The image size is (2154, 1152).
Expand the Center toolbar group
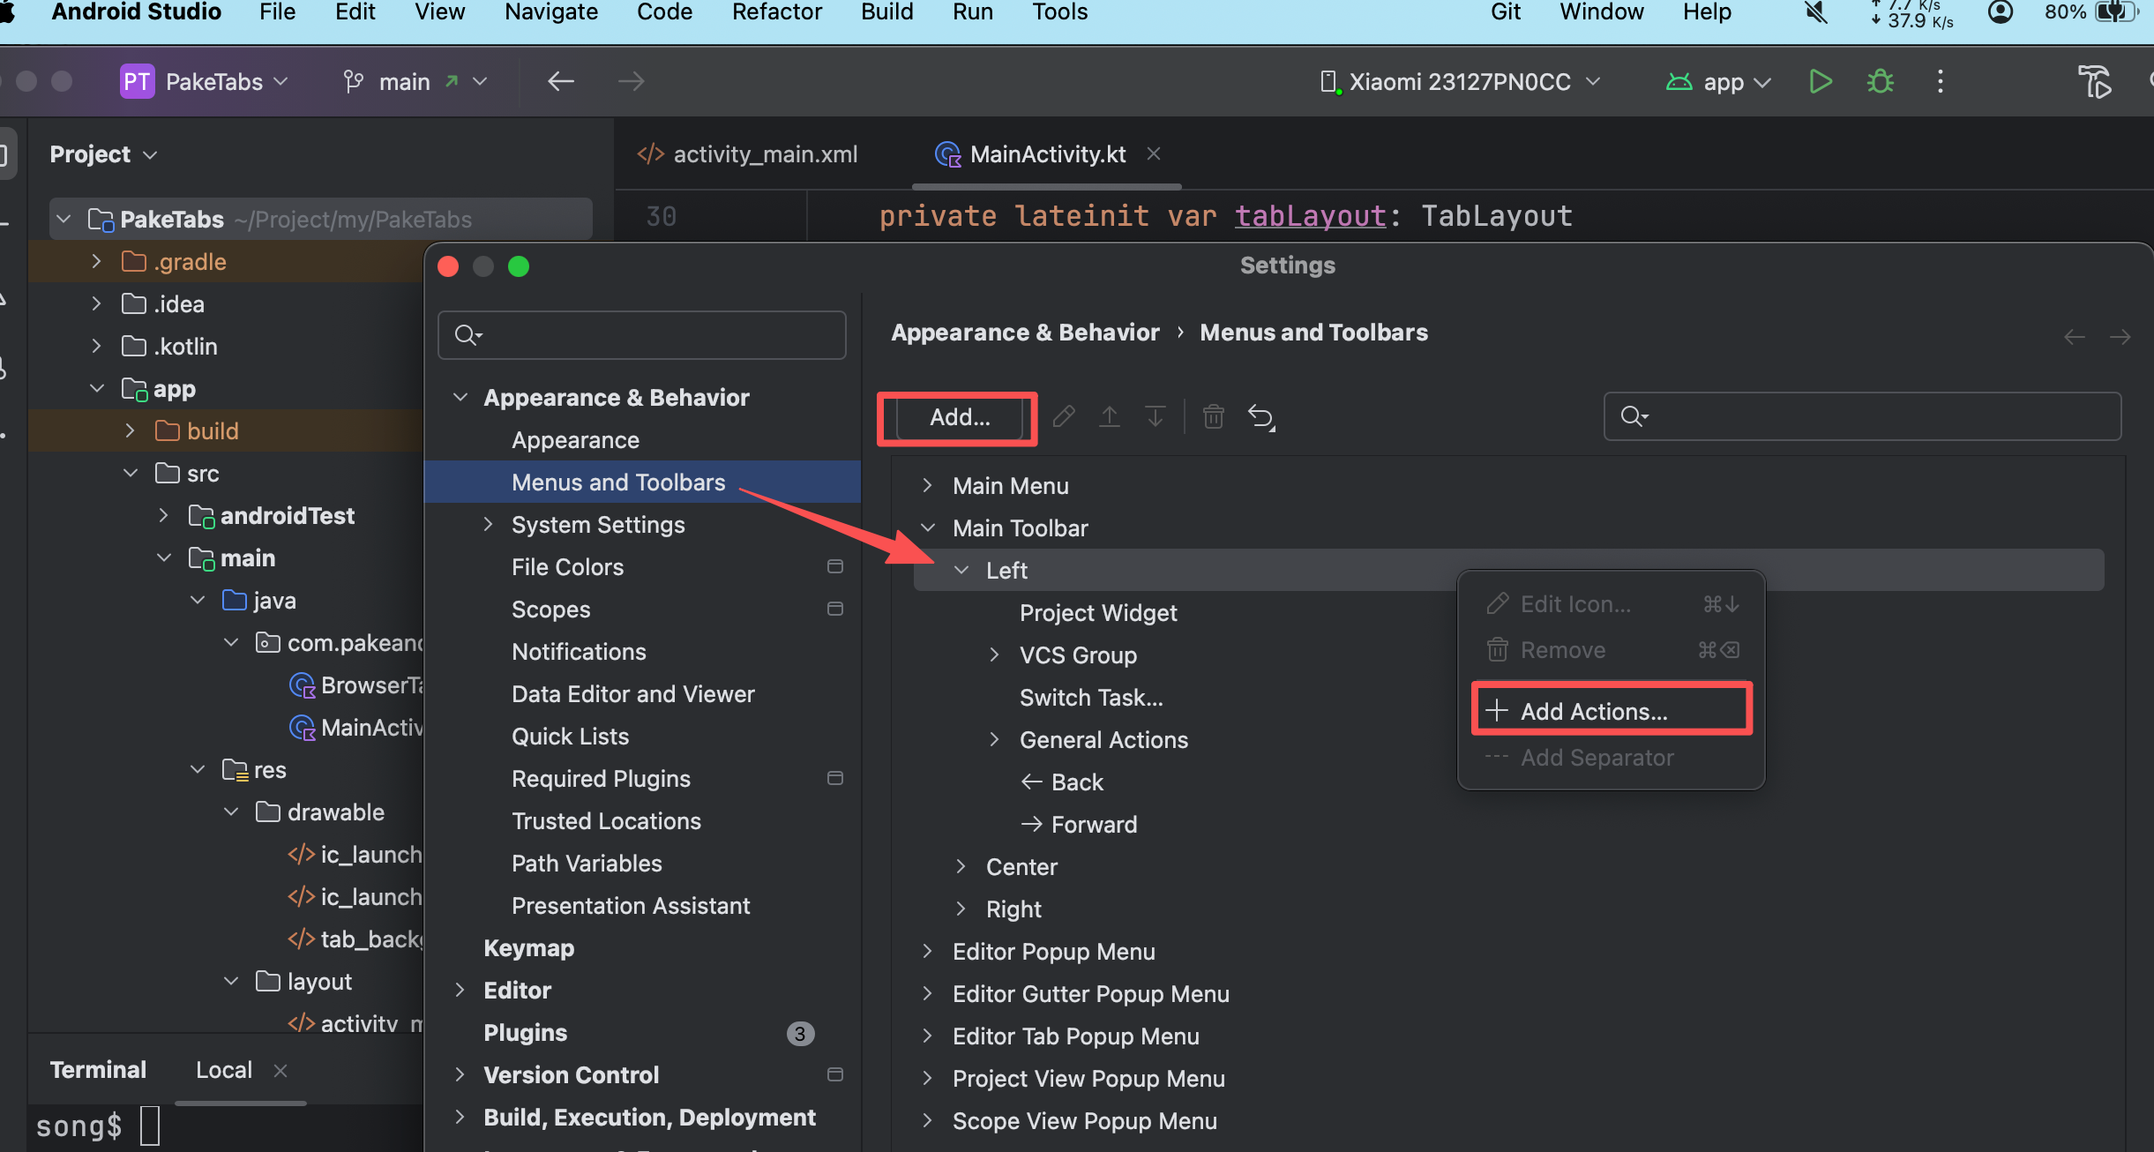961,866
